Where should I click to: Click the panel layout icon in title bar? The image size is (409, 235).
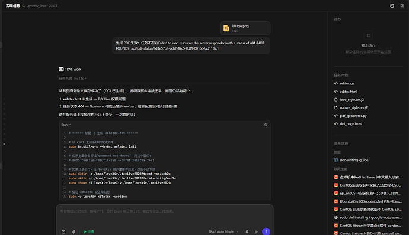click(392, 6)
